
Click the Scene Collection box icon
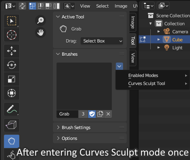(151, 16)
